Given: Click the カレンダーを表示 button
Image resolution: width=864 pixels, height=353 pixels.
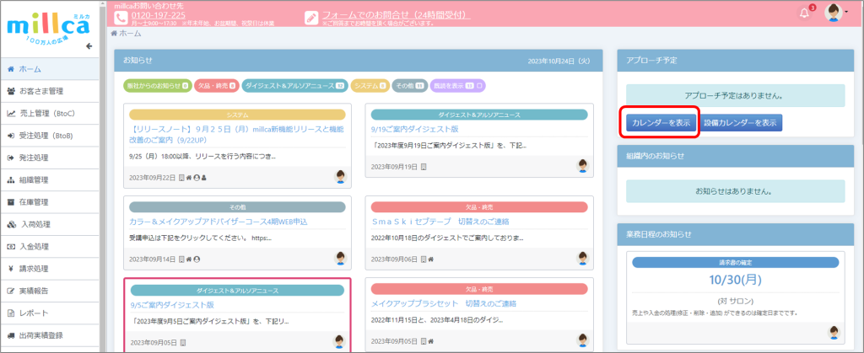Looking at the screenshot, I should (x=661, y=123).
